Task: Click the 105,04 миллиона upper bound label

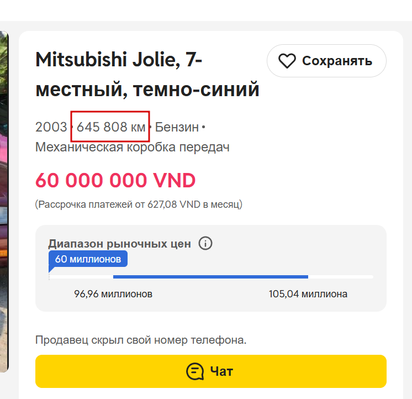Action: 308,294
